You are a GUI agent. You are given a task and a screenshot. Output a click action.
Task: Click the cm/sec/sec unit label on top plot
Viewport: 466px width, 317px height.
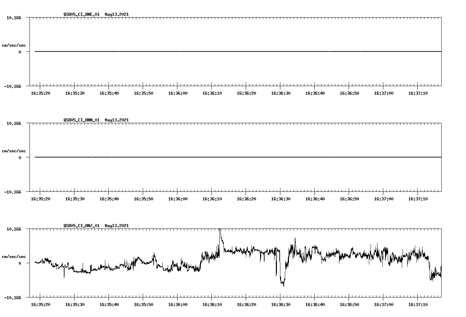click(14, 45)
